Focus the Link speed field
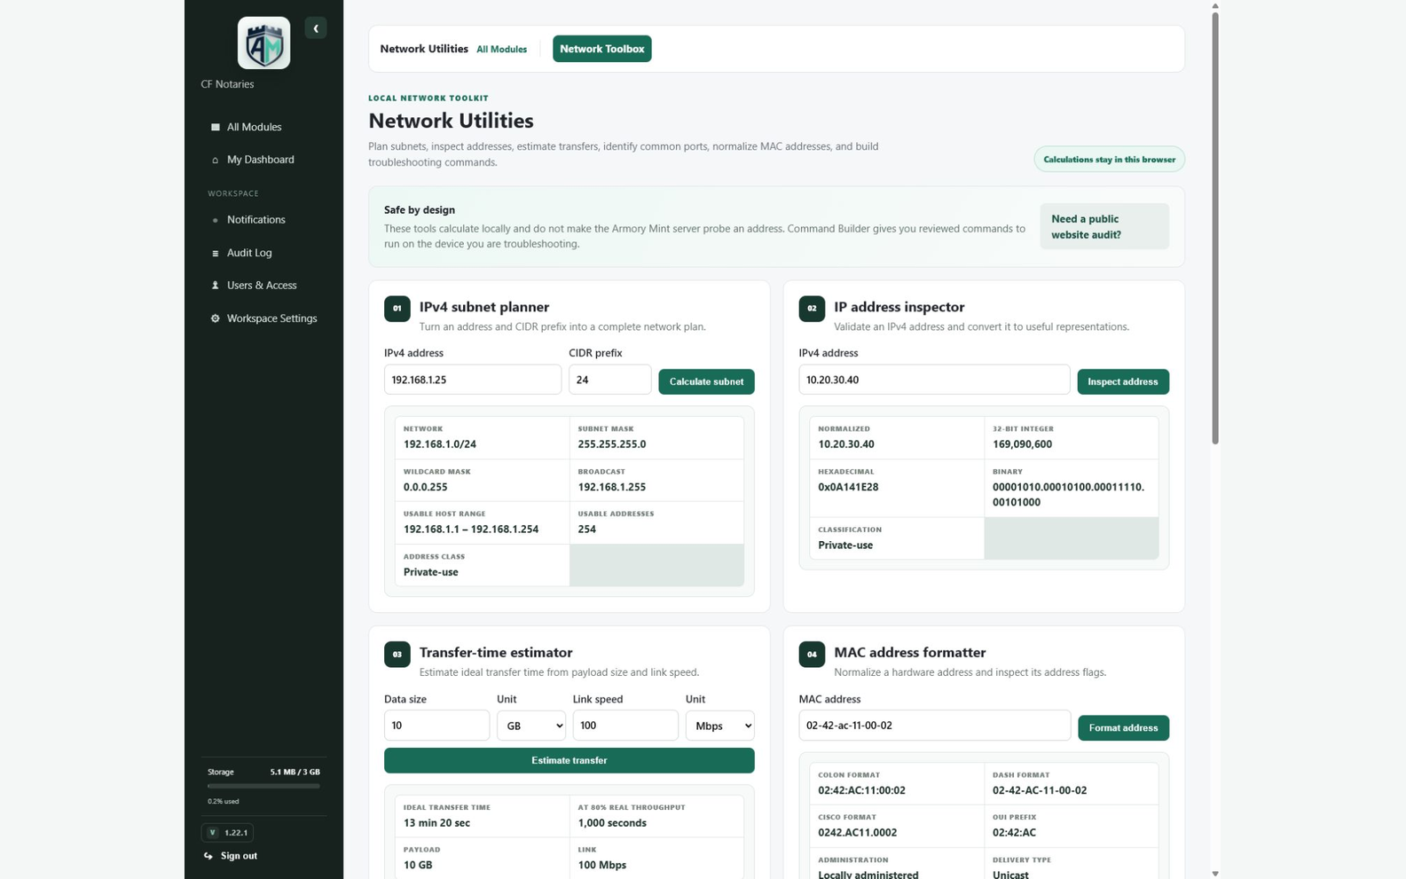This screenshot has height=879, width=1406. [x=625, y=726]
